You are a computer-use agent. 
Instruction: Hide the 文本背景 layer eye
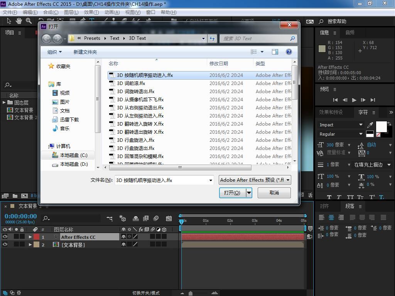pos(5,244)
